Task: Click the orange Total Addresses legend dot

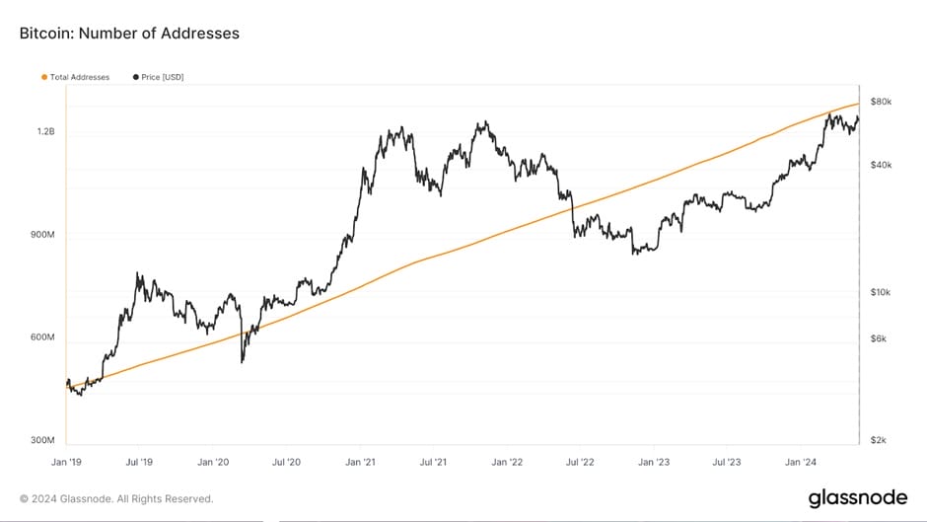Action: pyautogui.click(x=44, y=77)
